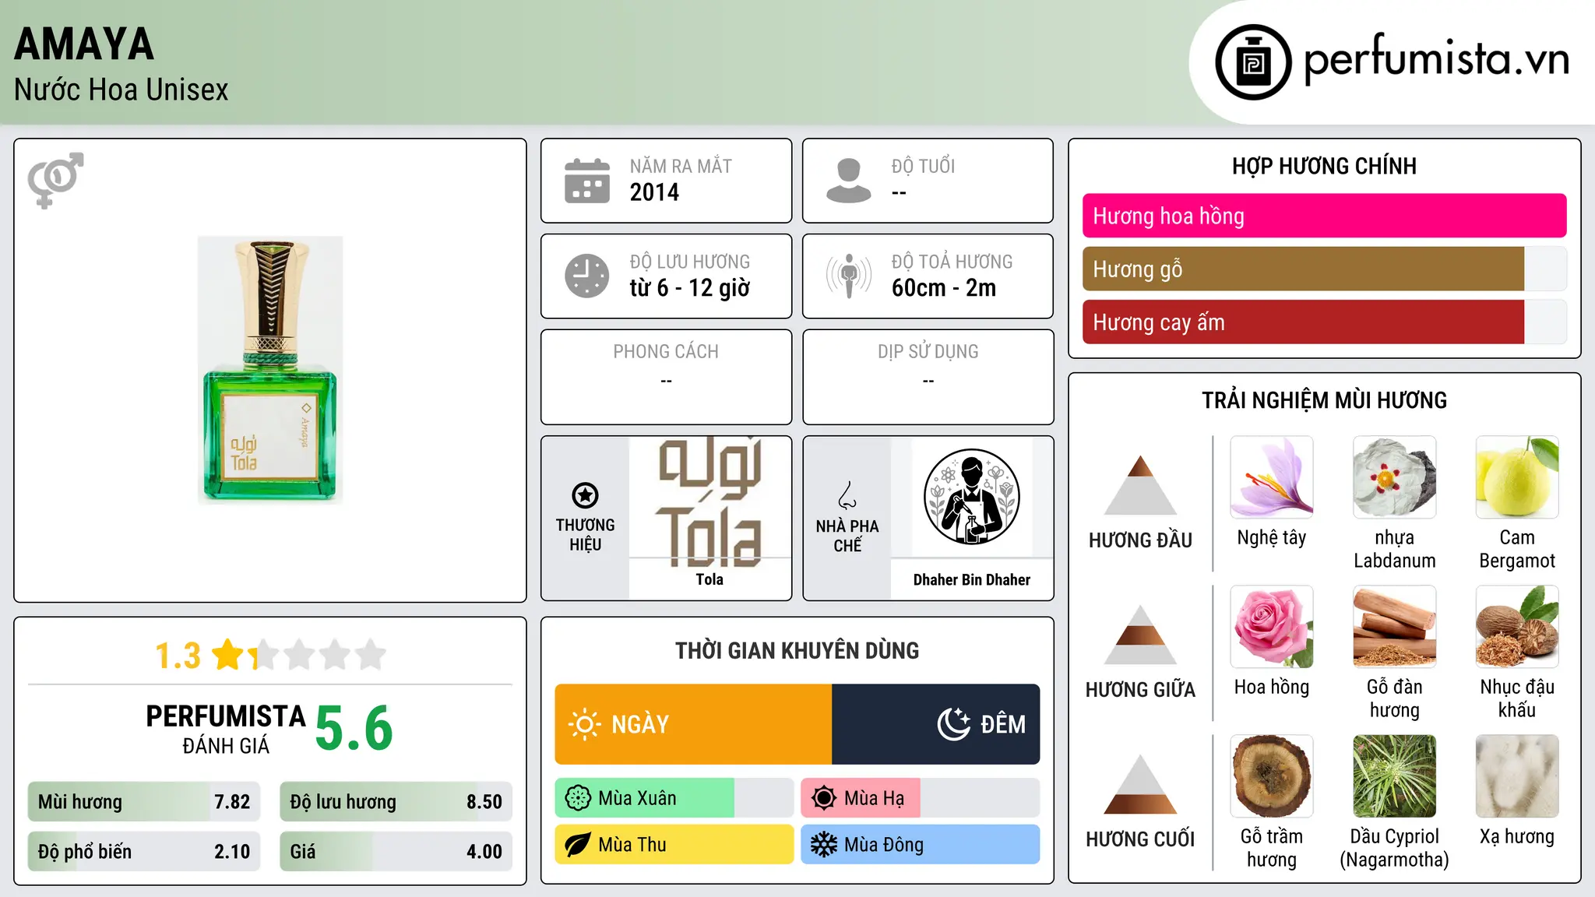This screenshot has height=897, width=1595.
Task: Click the last grey rating star
Action: pyautogui.click(x=371, y=655)
